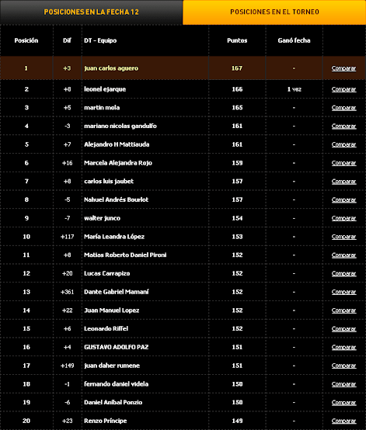Screen dimensions: 366x430
Task: Click the +117 Dif value
Action: [67, 237]
